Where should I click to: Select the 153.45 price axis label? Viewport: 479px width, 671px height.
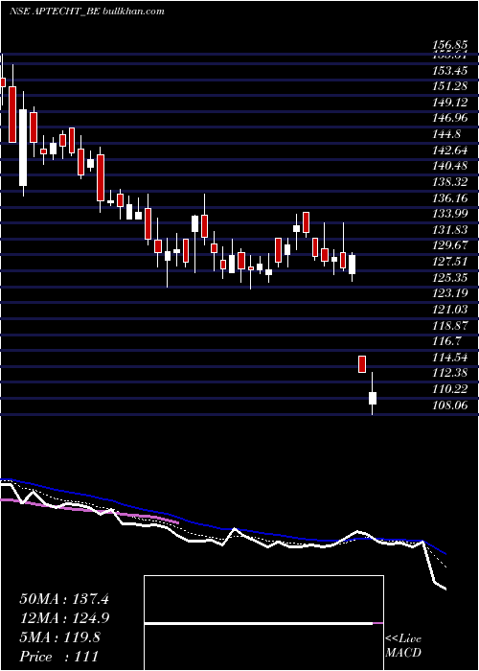coord(449,70)
